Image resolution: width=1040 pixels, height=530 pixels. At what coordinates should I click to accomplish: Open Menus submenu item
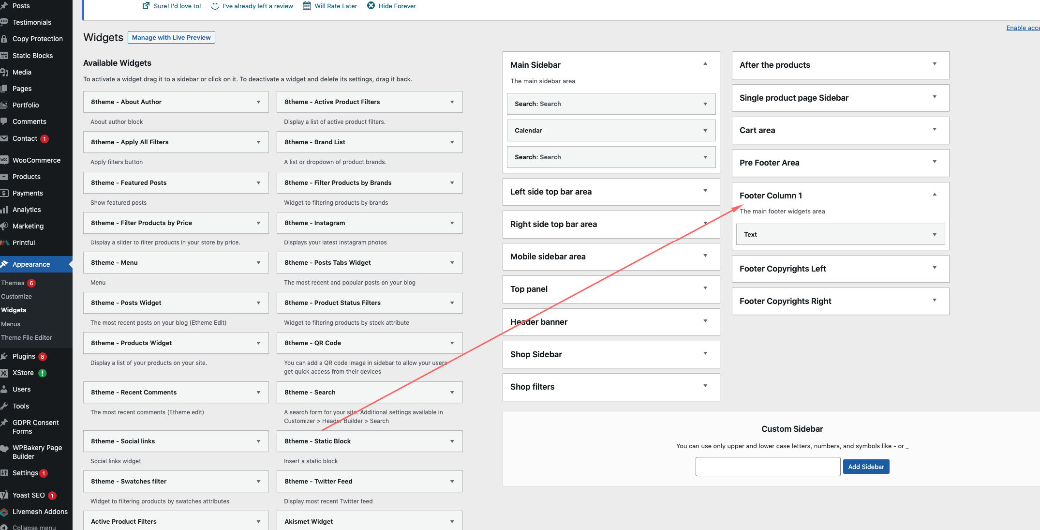pos(11,324)
